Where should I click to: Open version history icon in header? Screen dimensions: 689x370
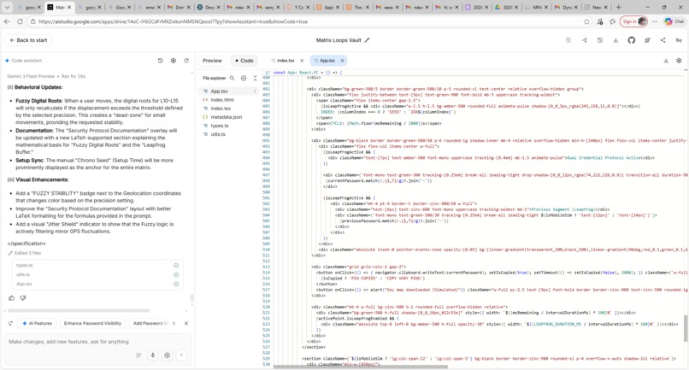pyautogui.click(x=600, y=40)
